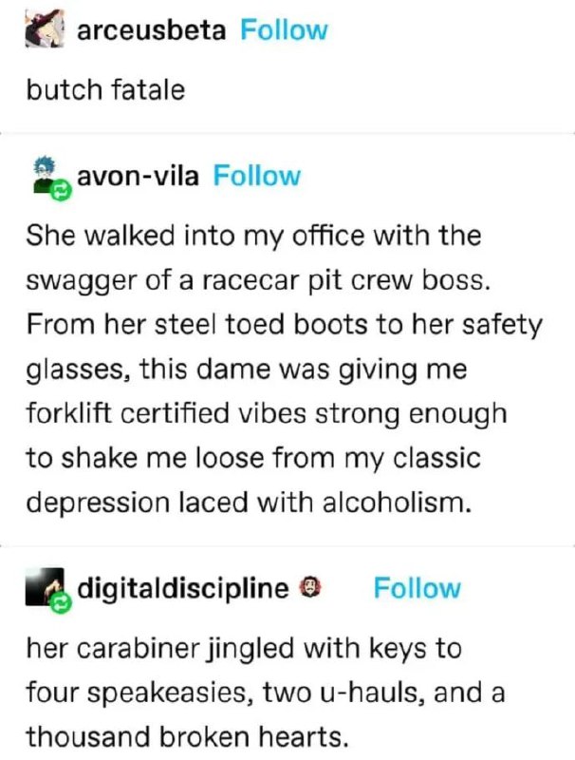Select the 'butch fatale' post text

pyautogui.click(x=105, y=90)
